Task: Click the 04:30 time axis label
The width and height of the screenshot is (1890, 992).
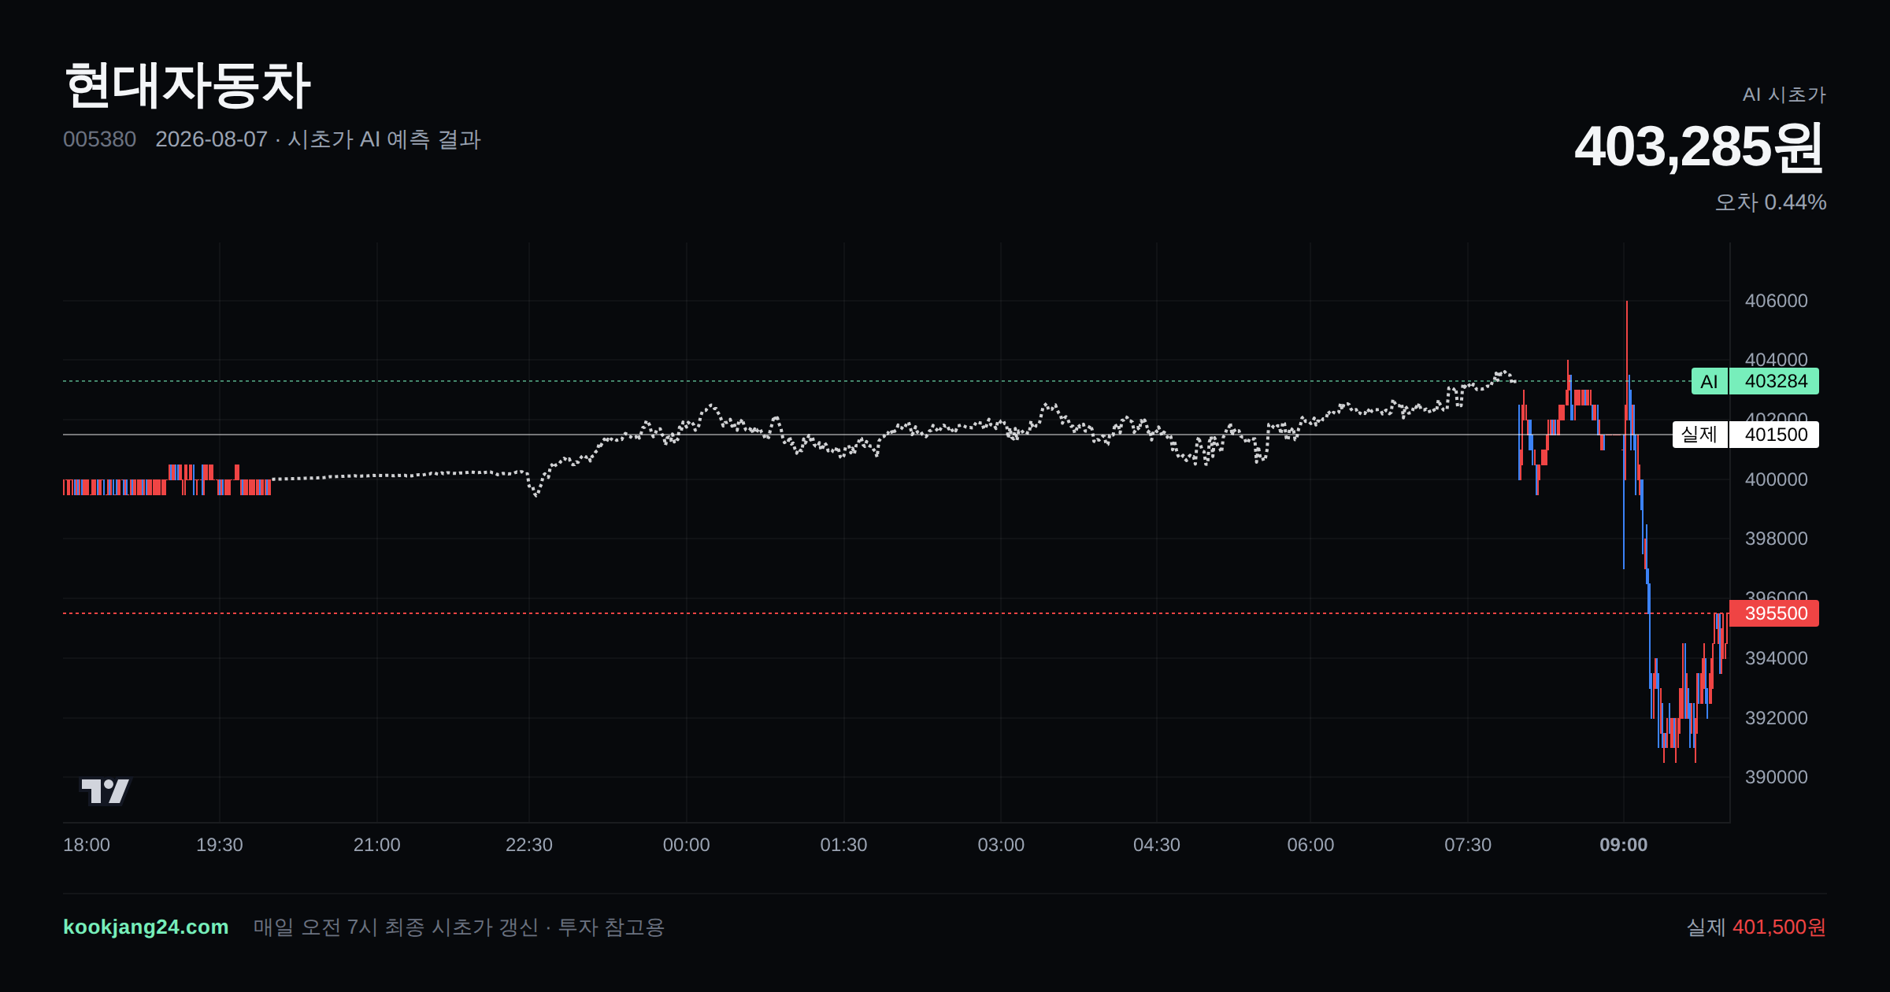Action: [1156, 845]
